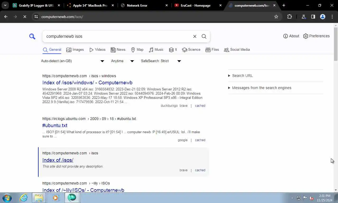
Task: Click inside the search query field
Action: point(118,36)
